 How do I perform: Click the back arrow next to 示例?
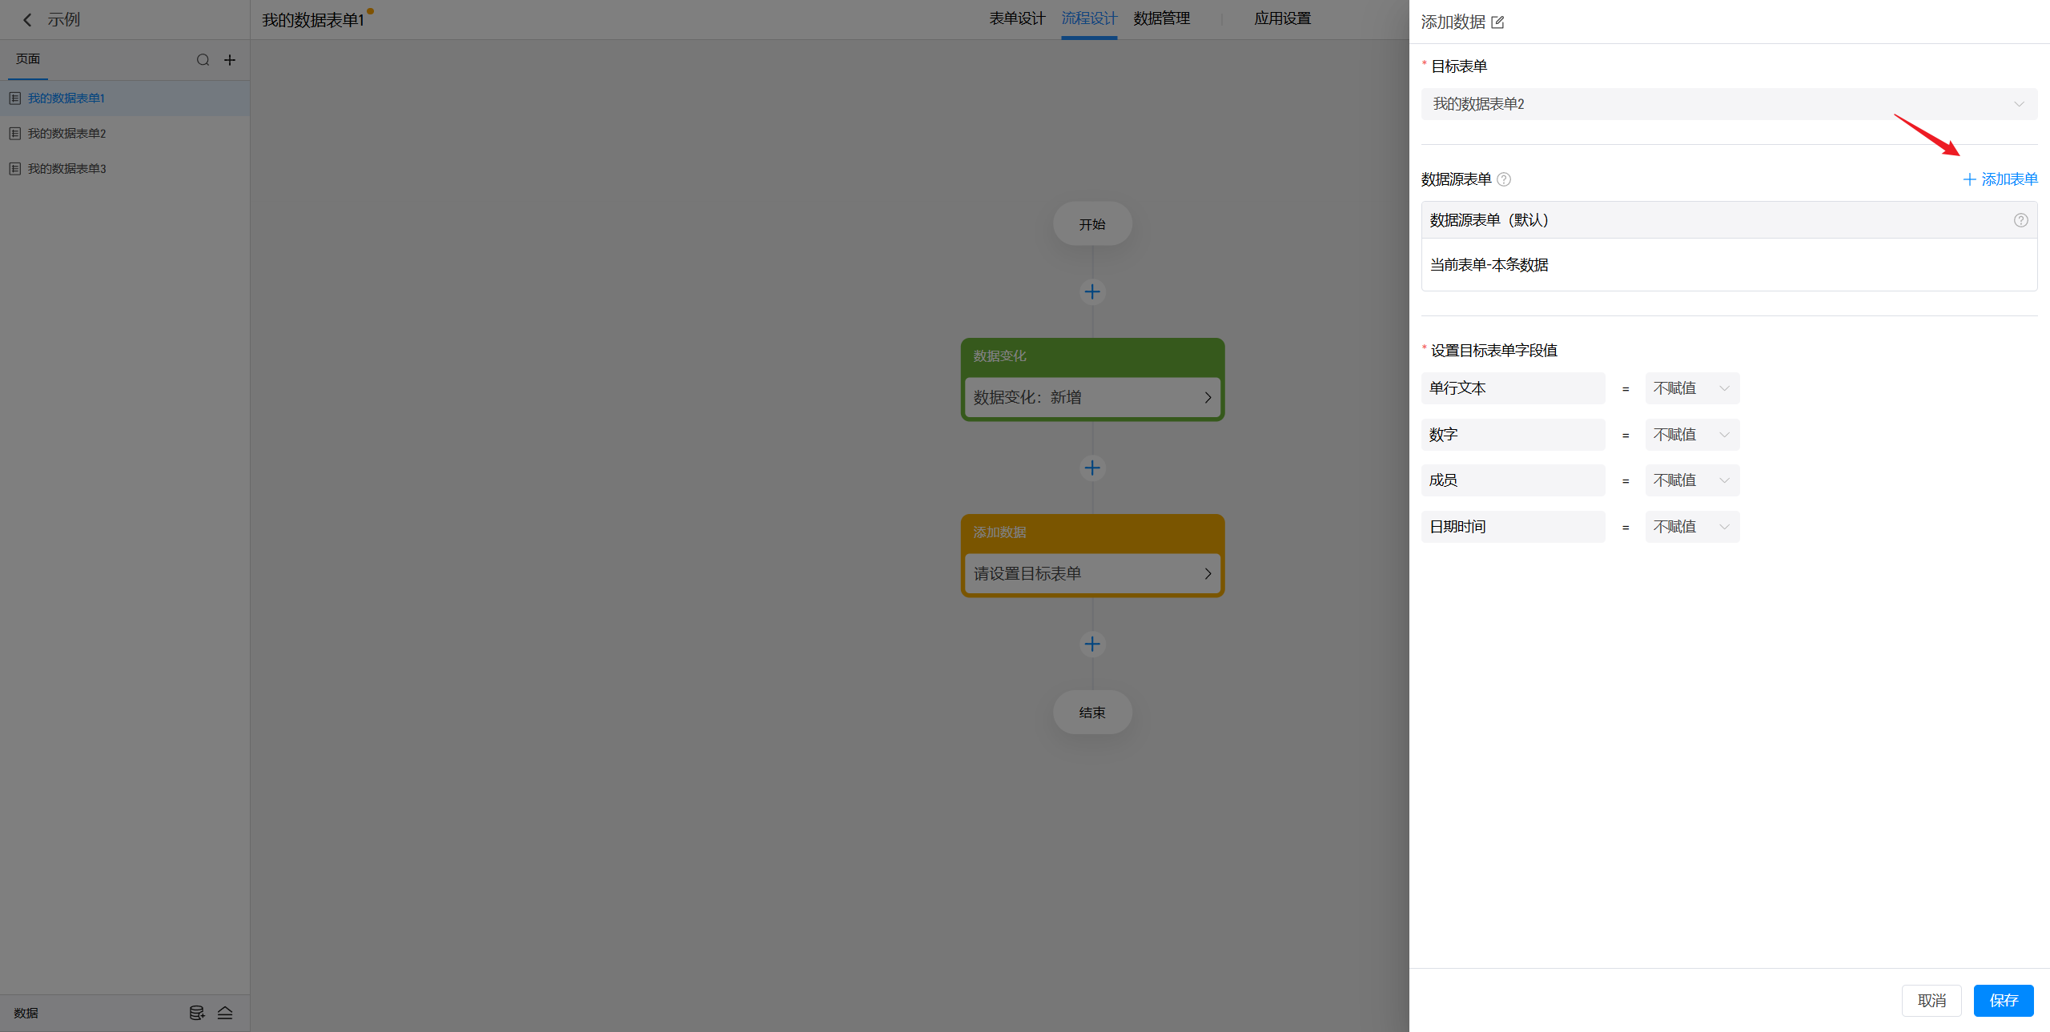[x=28, y=20]
